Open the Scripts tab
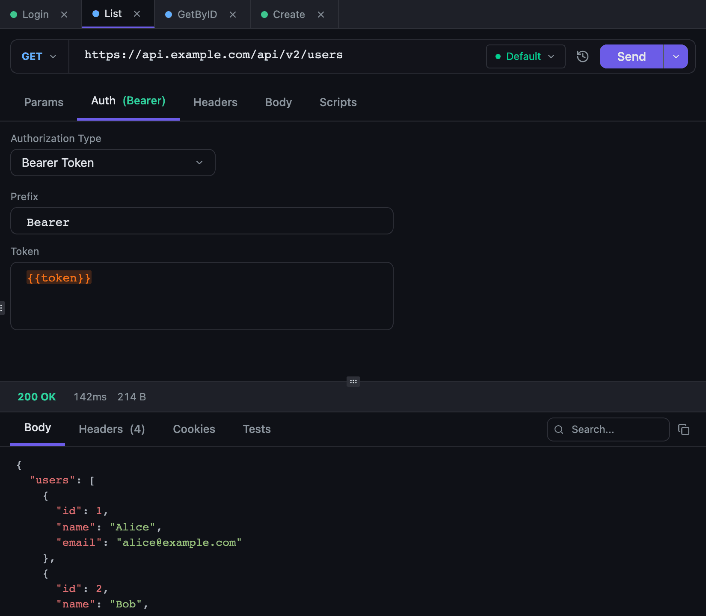The height and width of the screenshot is (616, 706). tap(338, 102)
